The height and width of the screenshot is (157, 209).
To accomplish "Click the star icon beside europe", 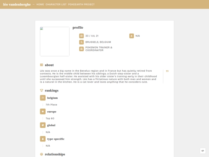I will pyautogui.click(x=43, y=112).
